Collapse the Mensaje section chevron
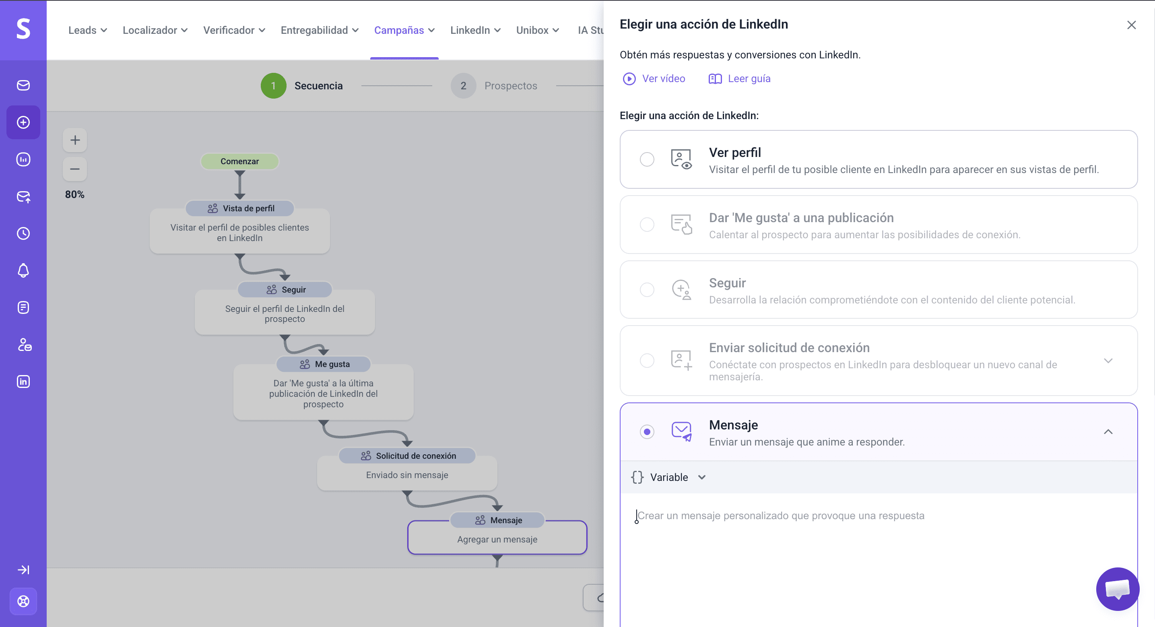1155x627 pixels. (1108, 432)
